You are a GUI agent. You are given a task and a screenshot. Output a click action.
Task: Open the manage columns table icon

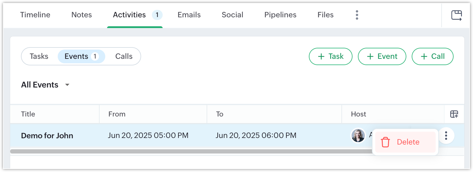click(454, 114)
